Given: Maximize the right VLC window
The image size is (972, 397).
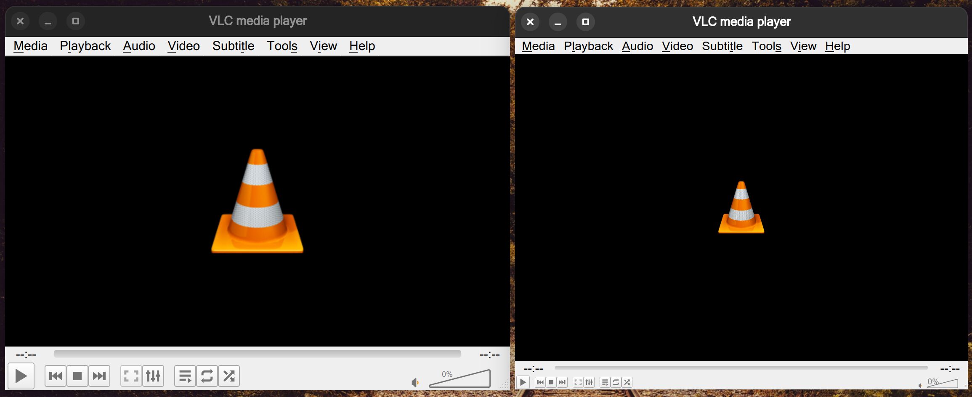Looking at the screenshot, I should tap(586, 22).
